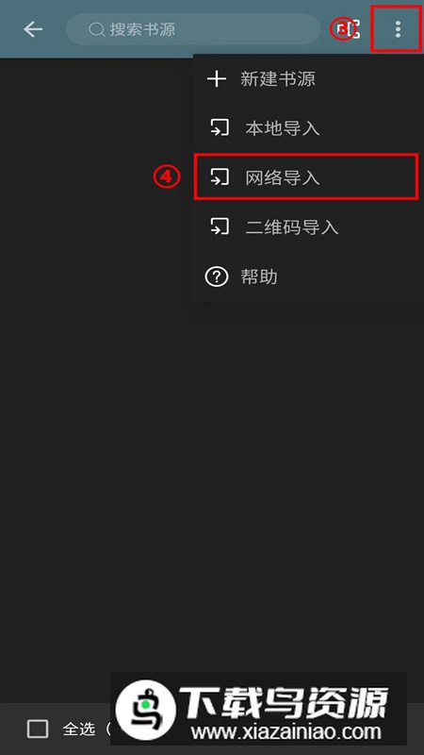Click the 下载鸟 bird logo

tap(146, 710)
